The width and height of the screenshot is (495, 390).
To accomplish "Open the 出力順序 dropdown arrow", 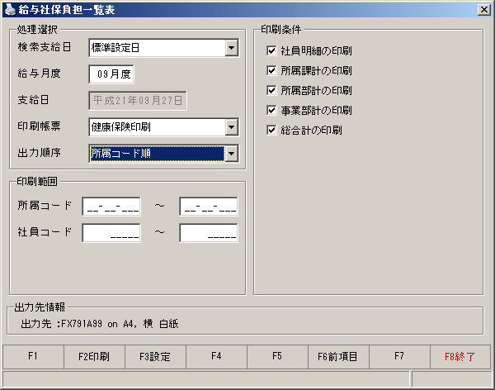I will pos(232,154).
